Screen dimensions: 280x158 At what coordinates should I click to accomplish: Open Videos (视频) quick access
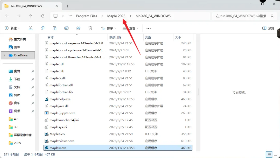(14, 111)
